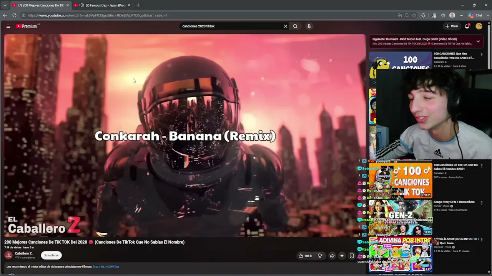The image size is (492, 276).
Task: Open the YouTube guide hamburger menu
Action: pos(8,26)
